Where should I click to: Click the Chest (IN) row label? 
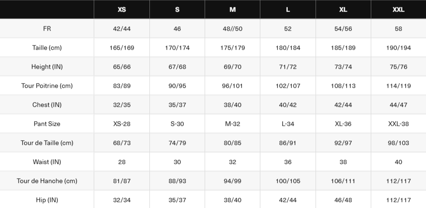click(x=47, y=105)
